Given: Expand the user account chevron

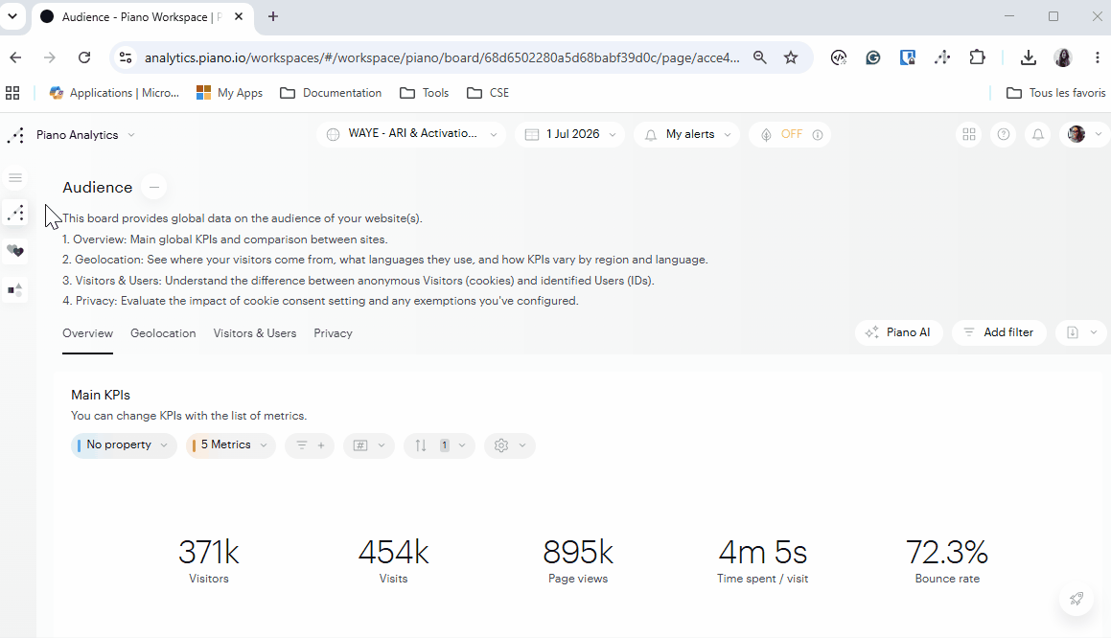Looking at the screenshot, I should coord(1099,134).
